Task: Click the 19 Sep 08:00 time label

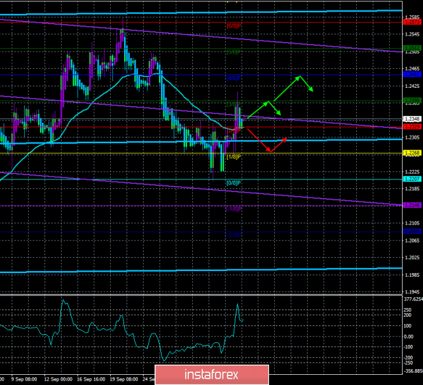Action: (x=124, y=379)
